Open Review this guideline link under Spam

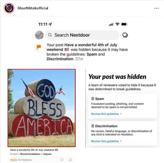click(105, 114)
